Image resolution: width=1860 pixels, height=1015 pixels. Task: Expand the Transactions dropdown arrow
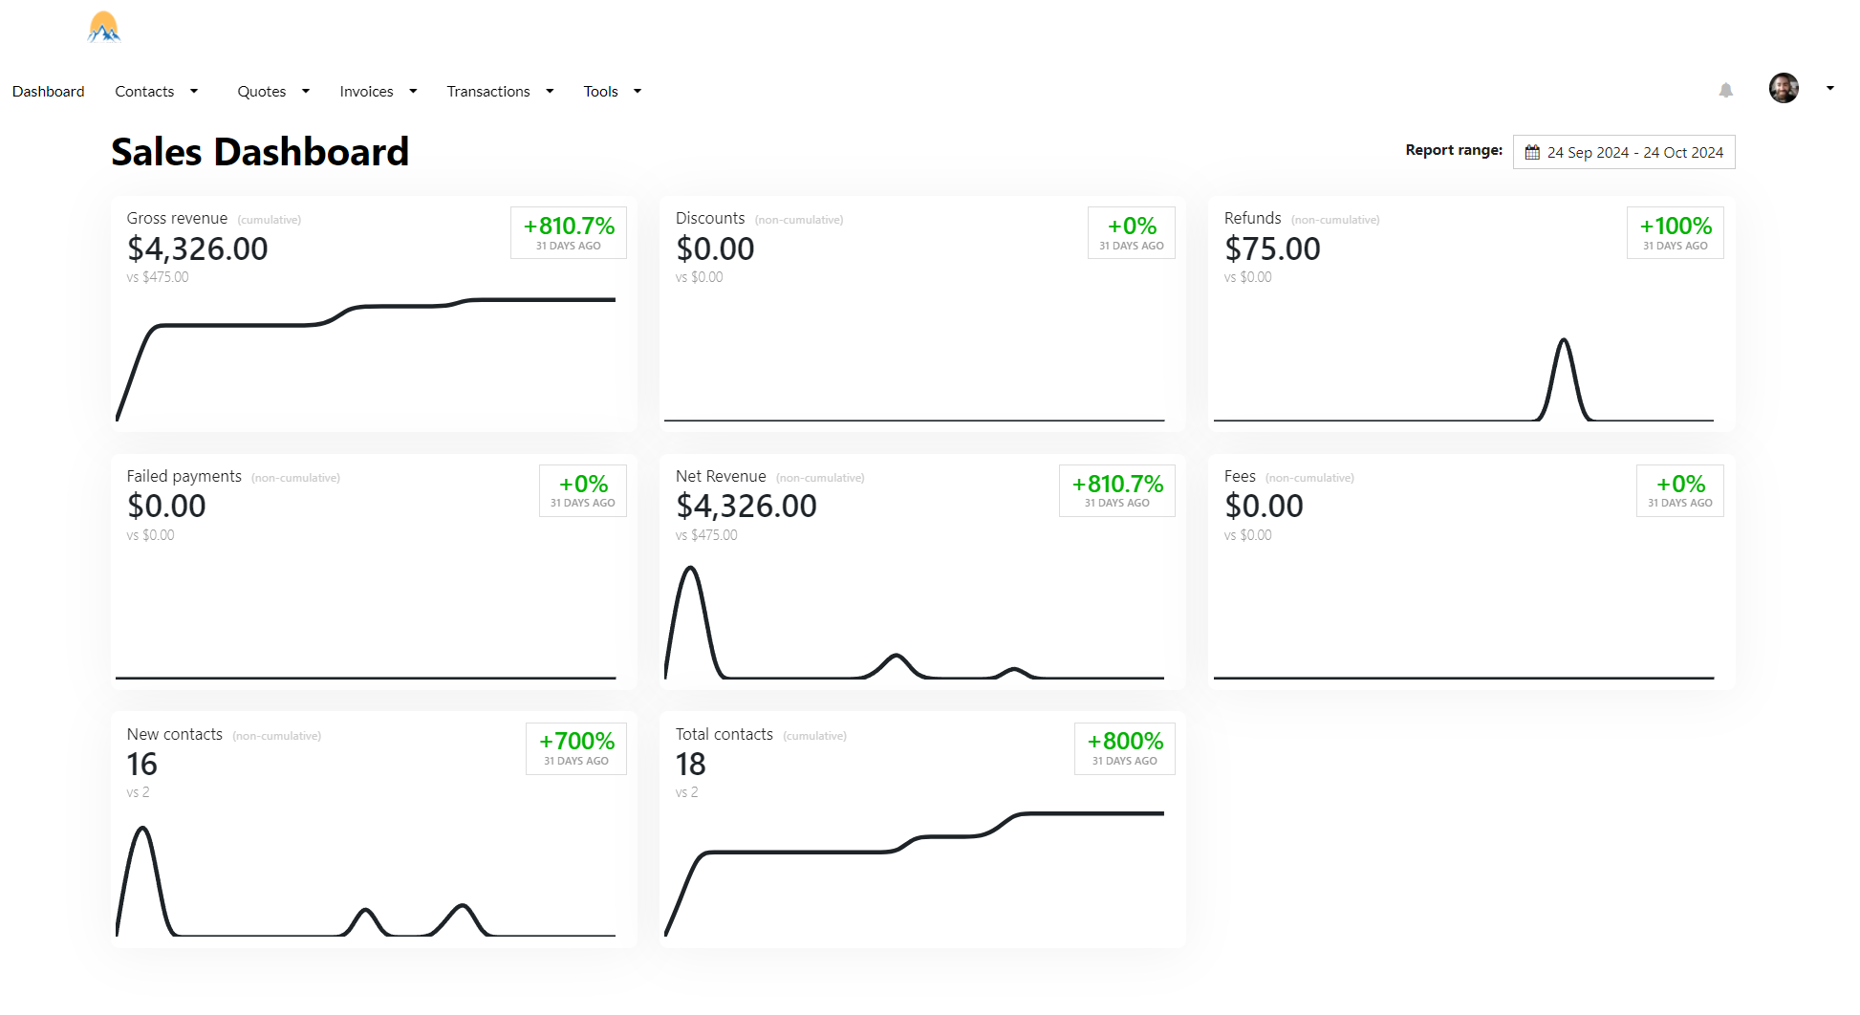[550, 92]
